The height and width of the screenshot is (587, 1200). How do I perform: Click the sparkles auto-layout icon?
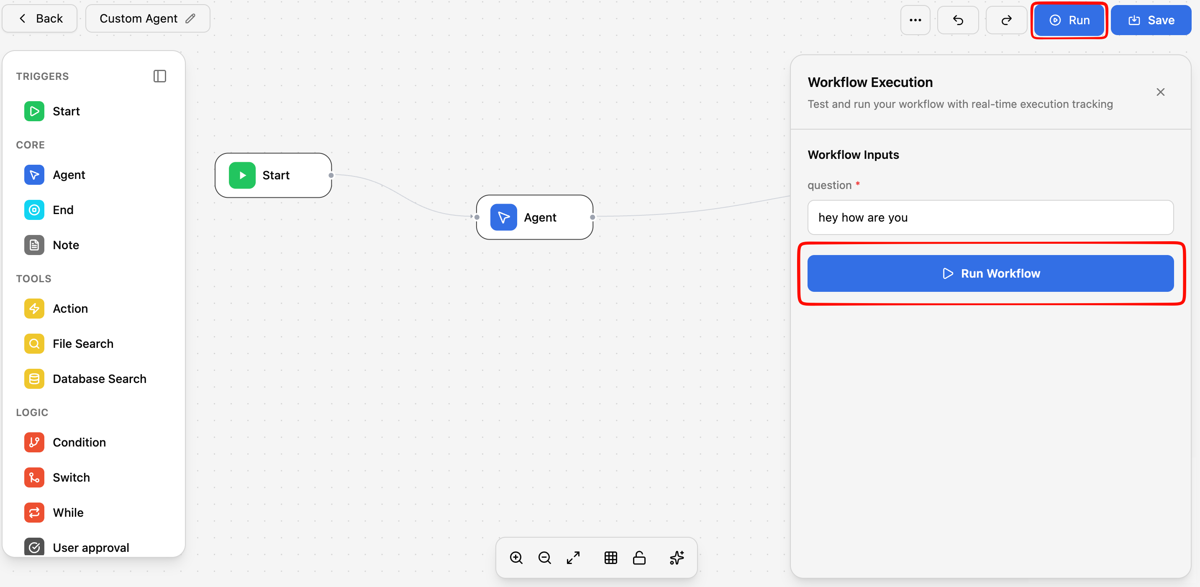[x=677, y=557]
